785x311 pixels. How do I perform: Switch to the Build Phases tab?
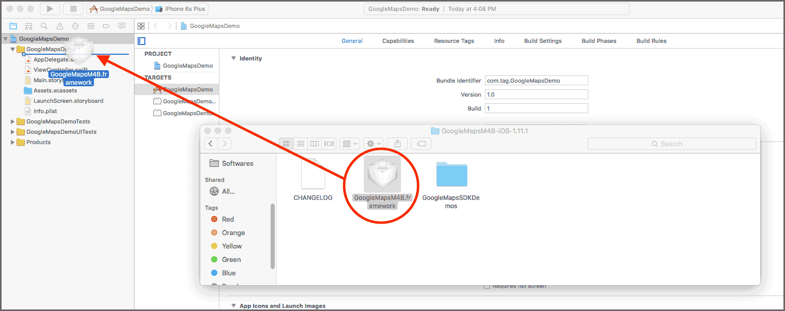click(599, 41)
